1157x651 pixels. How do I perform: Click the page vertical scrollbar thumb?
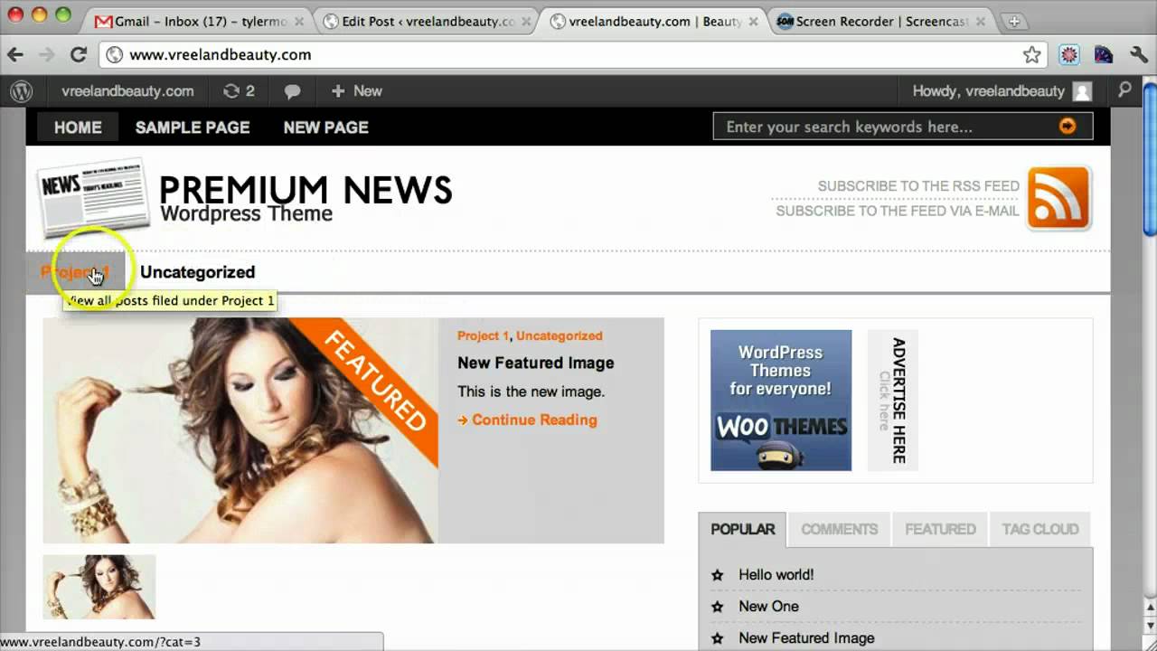[x=1150, y=158]
